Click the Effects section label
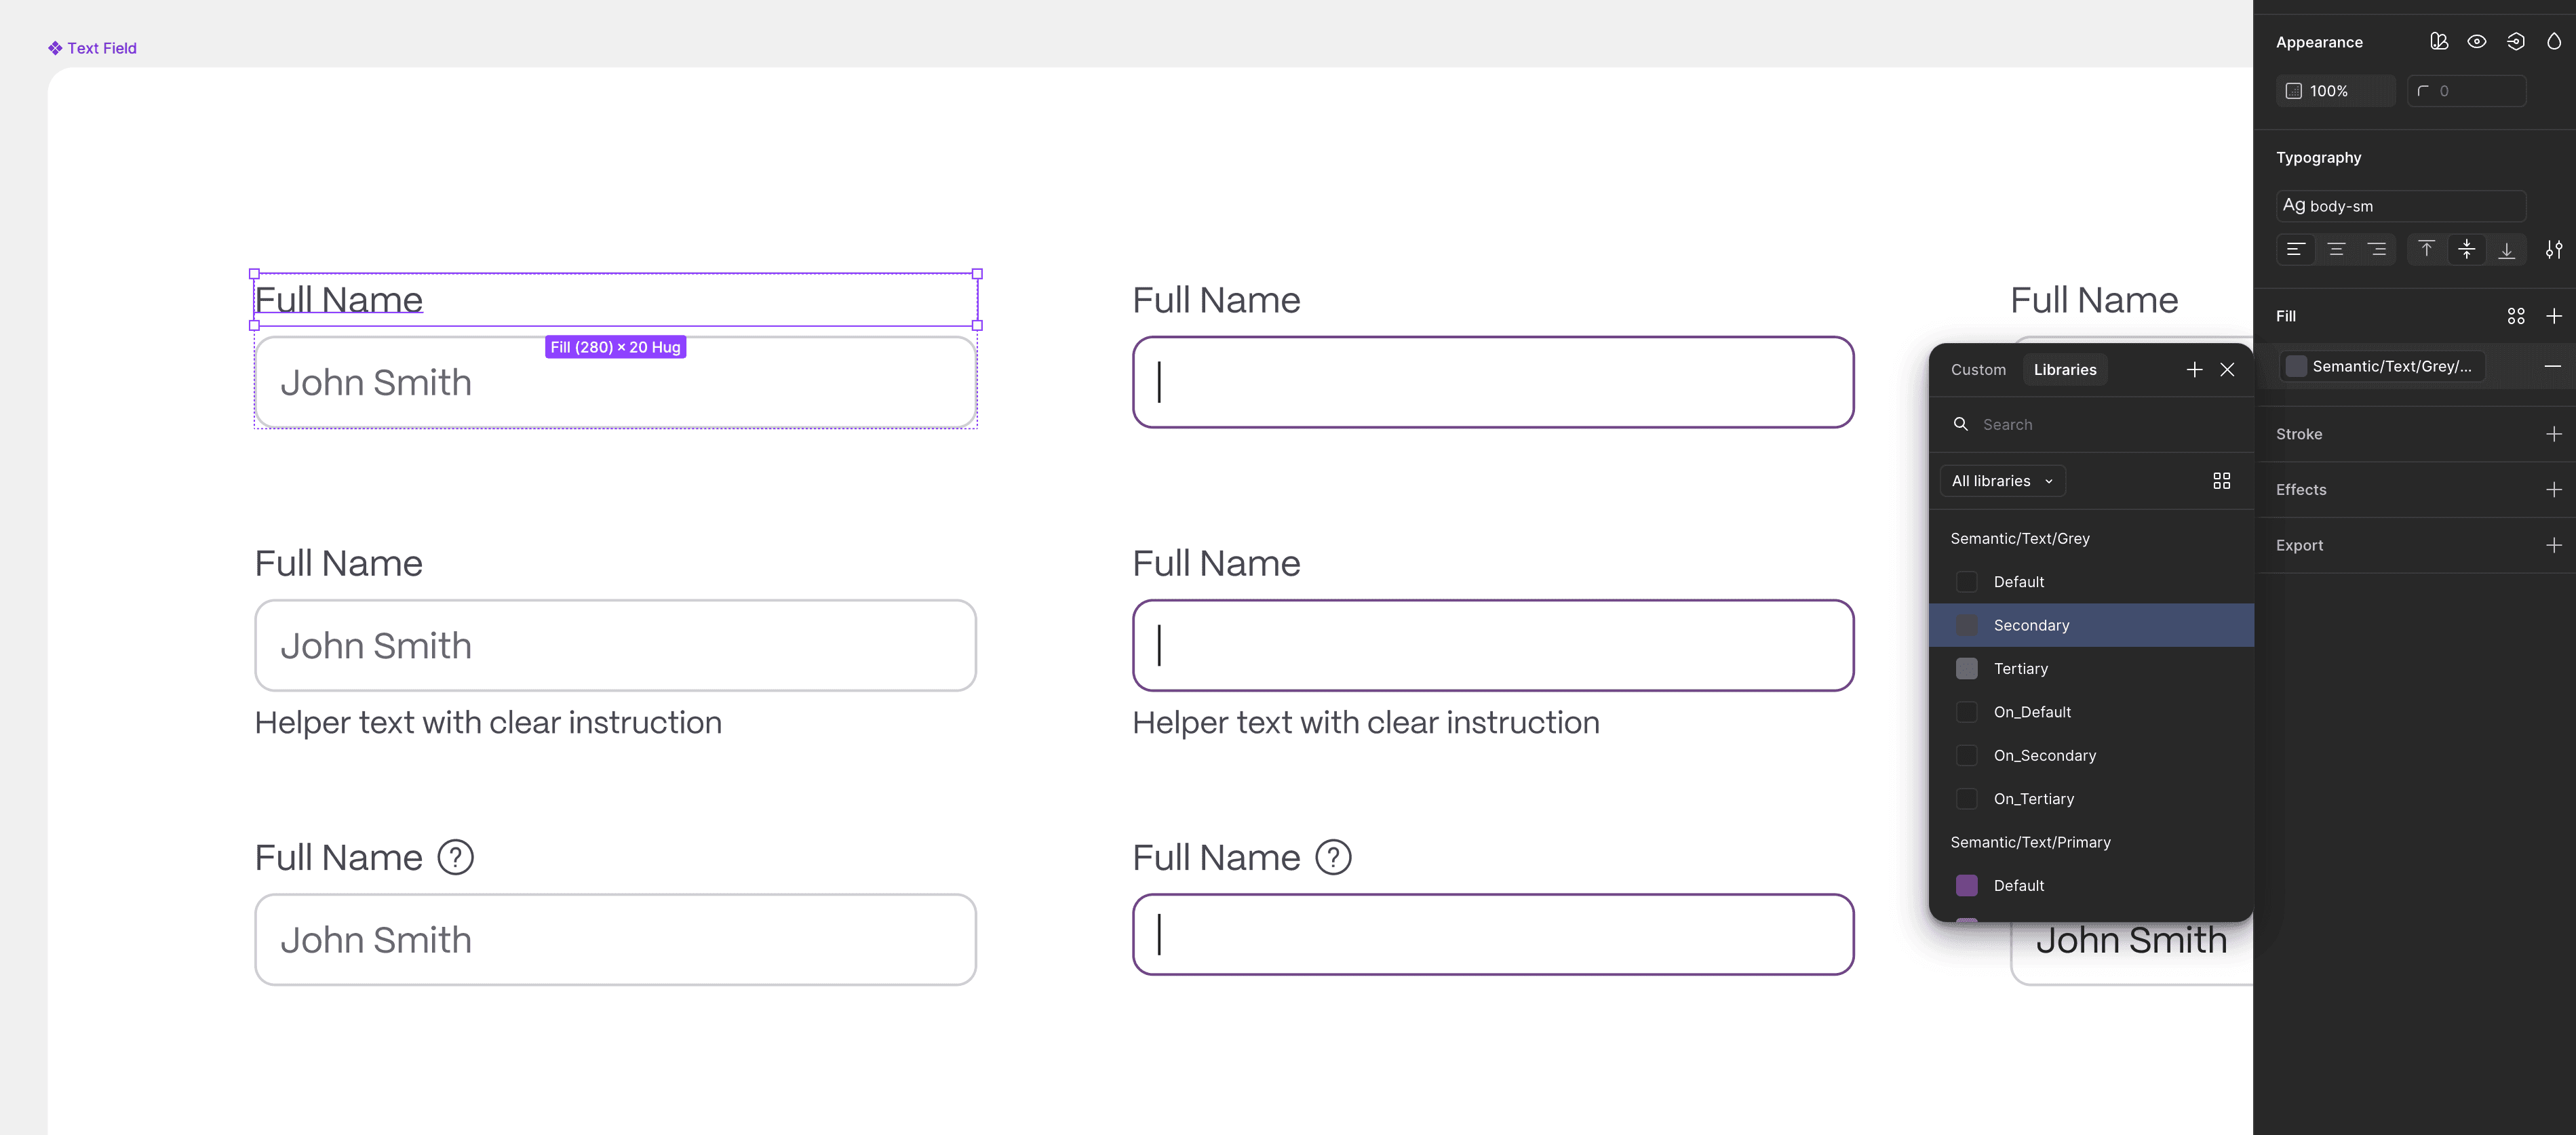Image resolution: width=2576 pixels, height=1135 pixels. point(2301,489)
